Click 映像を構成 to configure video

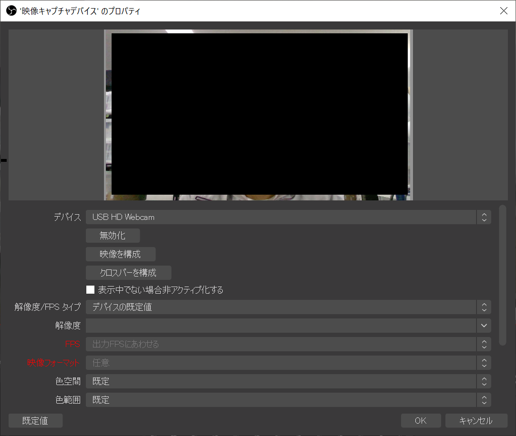click(x=120, y=254)
